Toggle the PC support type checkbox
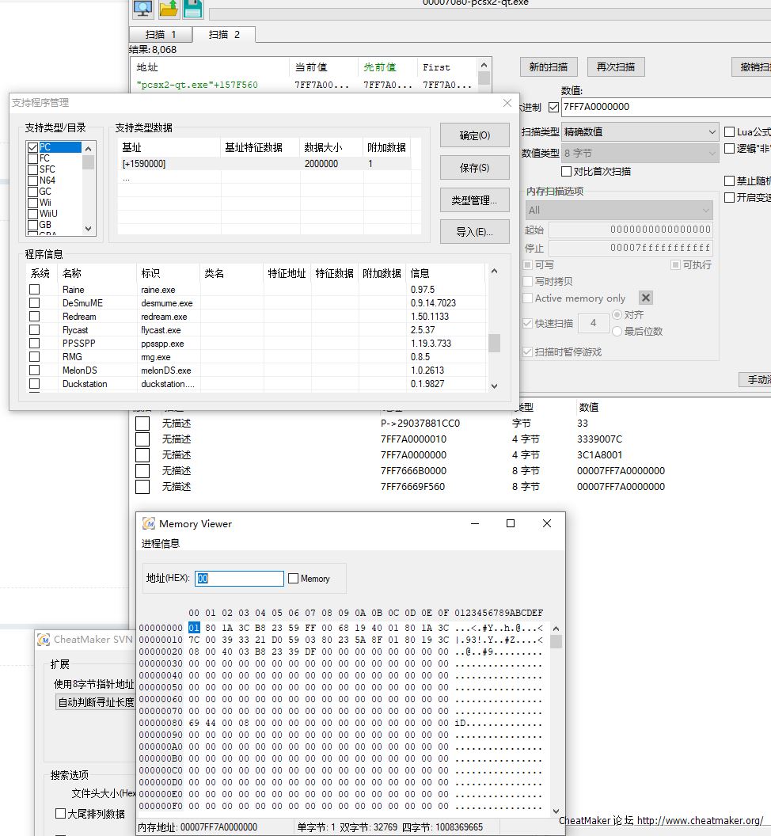This screenshot has width=771, height=836. pos(32,147)
